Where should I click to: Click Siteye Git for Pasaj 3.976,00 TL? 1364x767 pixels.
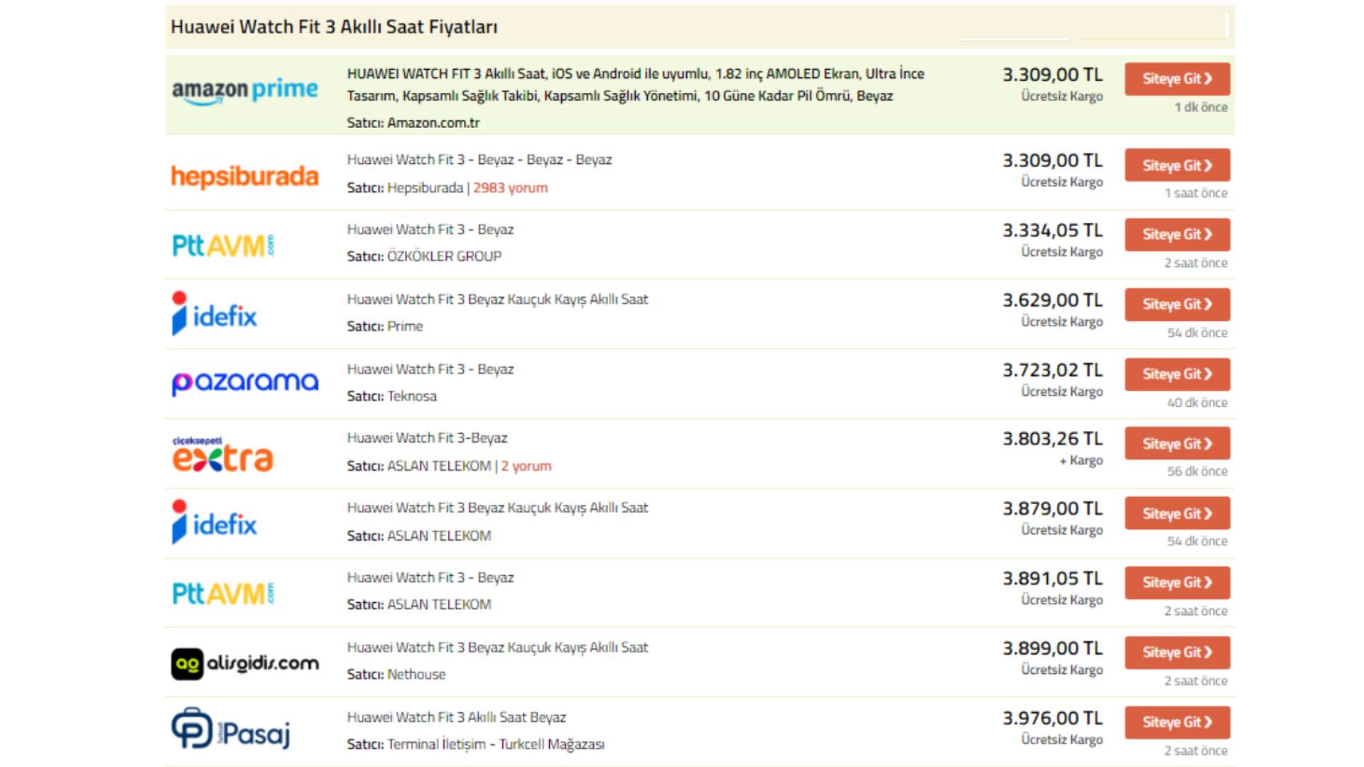point(1177,722)
